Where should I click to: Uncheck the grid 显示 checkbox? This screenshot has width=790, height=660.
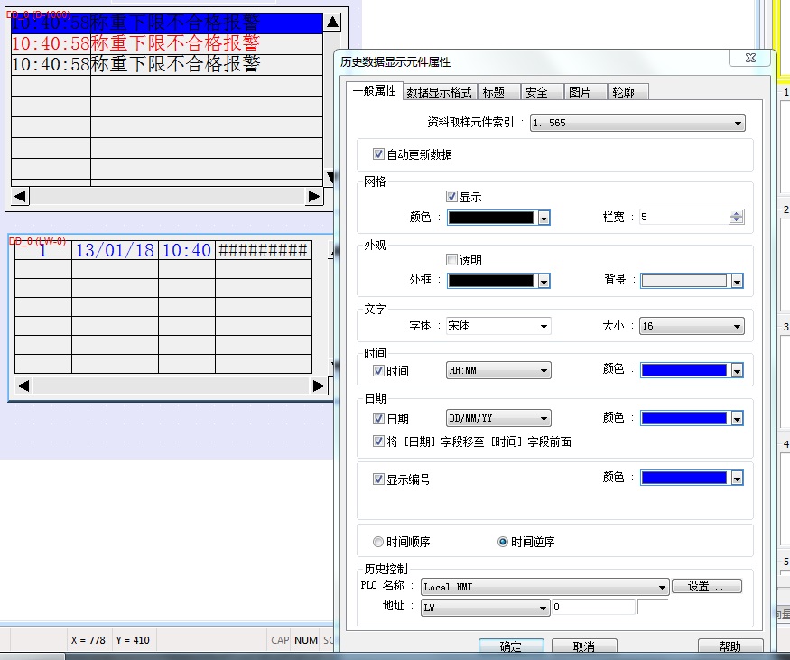pos(451,197)
